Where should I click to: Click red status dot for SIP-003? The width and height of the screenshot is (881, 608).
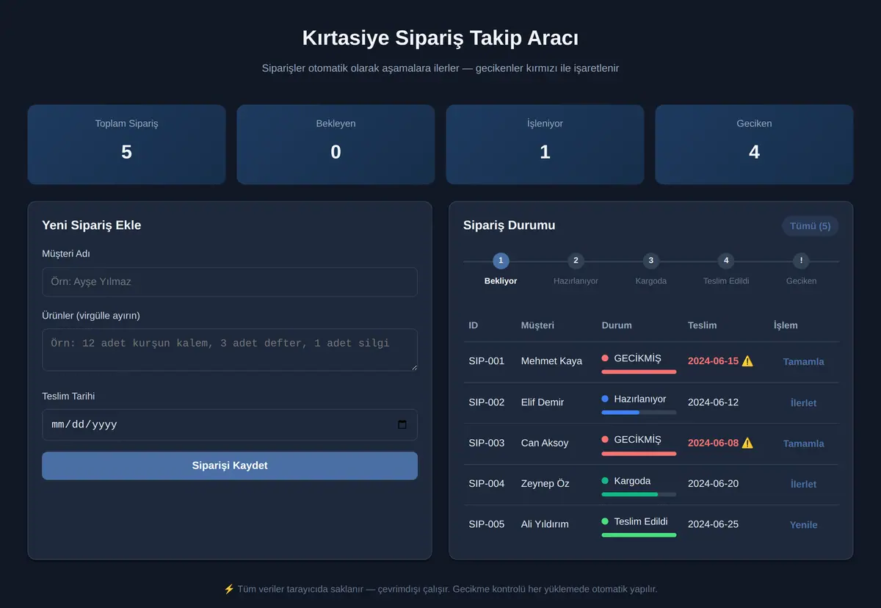(605, 440)
